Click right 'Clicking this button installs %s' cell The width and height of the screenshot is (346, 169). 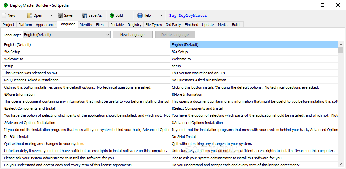(x=254, y=87)
